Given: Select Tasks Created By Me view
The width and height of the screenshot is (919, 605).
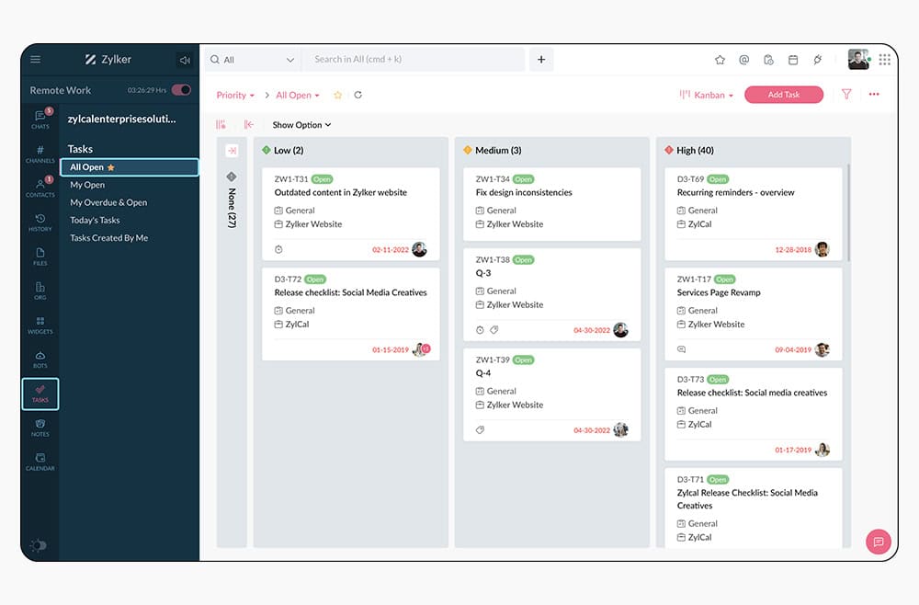Looking at the screenshot, I should coord(109,237).
